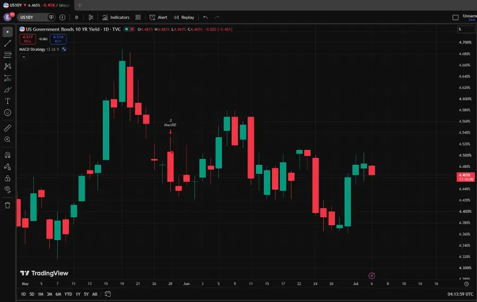Open the emoji icons tool
The height and width of the screenshot is (302, 477).
[7, 113]
